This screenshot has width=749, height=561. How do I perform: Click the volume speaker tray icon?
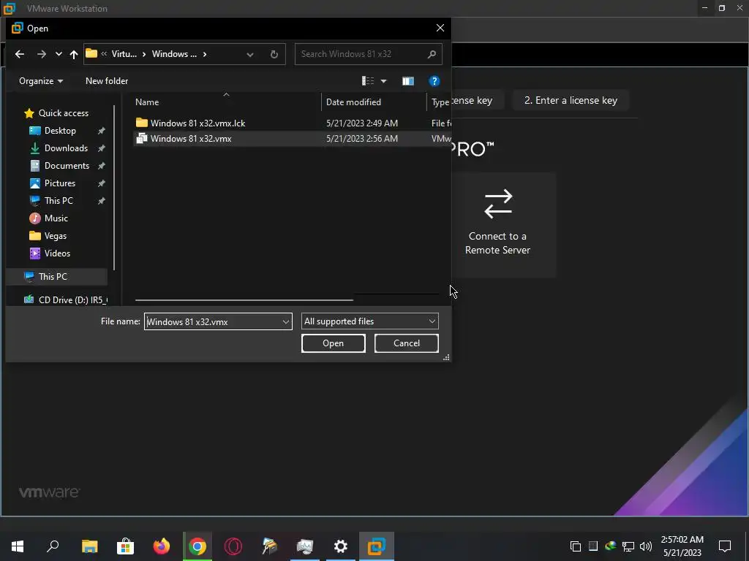click(645, 546)
